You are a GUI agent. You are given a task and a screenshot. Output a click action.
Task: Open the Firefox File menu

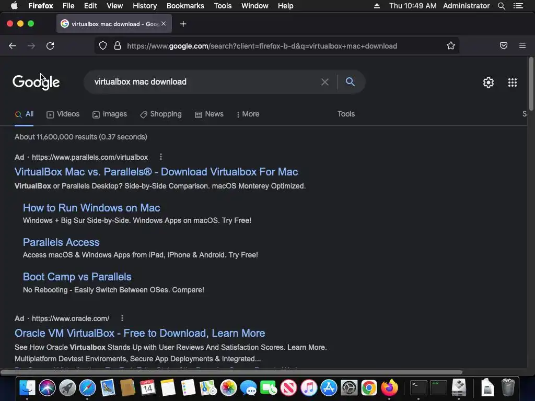(x=68, y=6)
